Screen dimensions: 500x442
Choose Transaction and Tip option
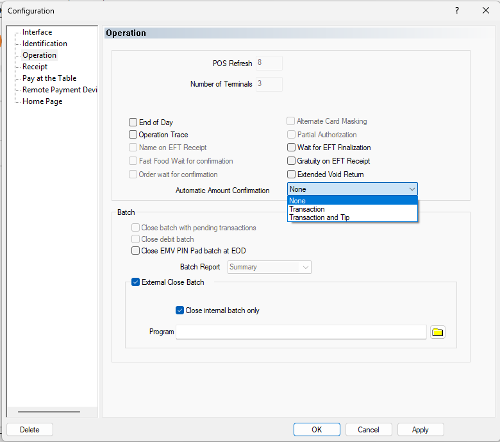(x=319, y=217)
